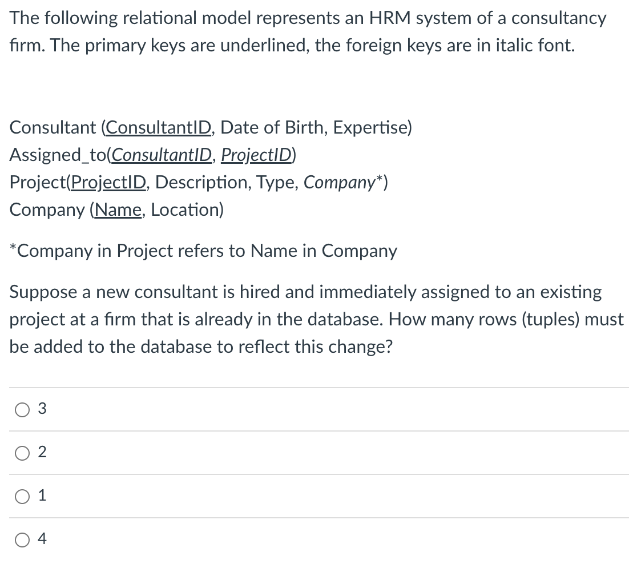Click the italic ProjectID in Assigned_to

click(x=257, y=155)
